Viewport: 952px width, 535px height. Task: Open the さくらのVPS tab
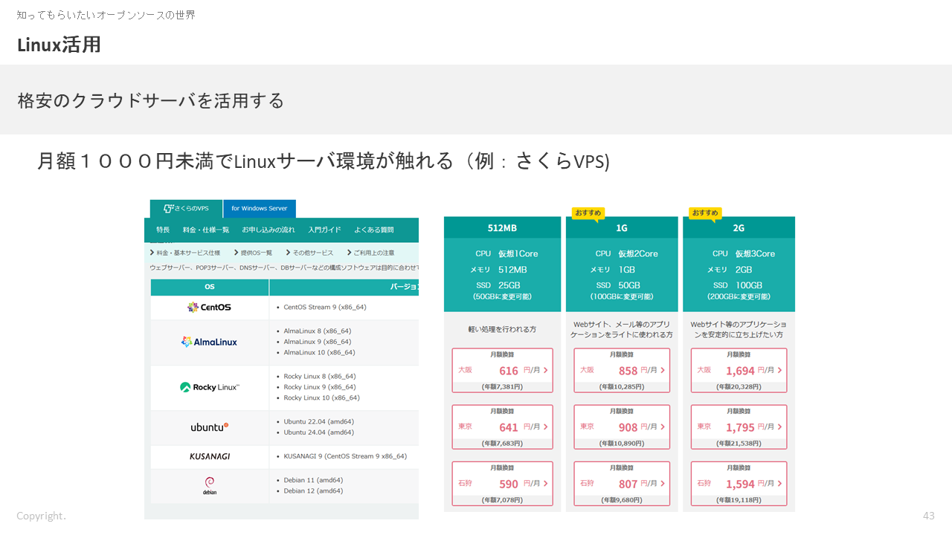[186, 209]
